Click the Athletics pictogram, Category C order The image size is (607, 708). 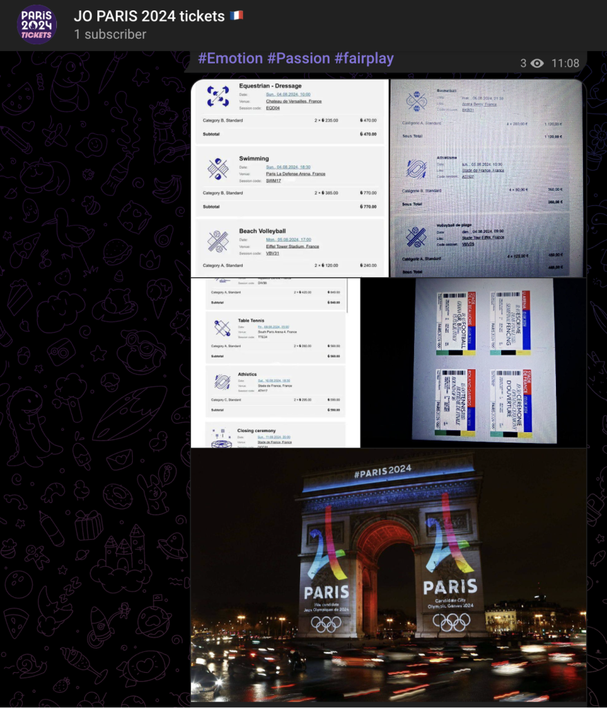click(222, 381)
